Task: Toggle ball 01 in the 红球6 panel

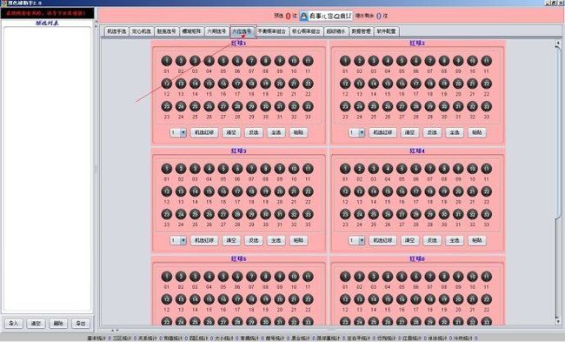Action: click(x=345, y=277)
